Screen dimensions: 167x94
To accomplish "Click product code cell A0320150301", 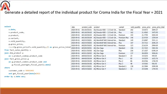I will point(87,48).
